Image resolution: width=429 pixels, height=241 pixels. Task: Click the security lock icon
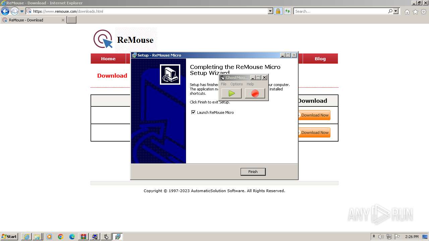point(278,11)
